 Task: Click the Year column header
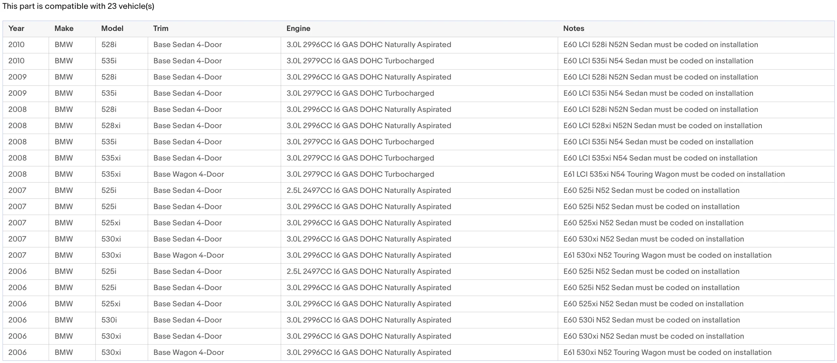click(16, 28)
